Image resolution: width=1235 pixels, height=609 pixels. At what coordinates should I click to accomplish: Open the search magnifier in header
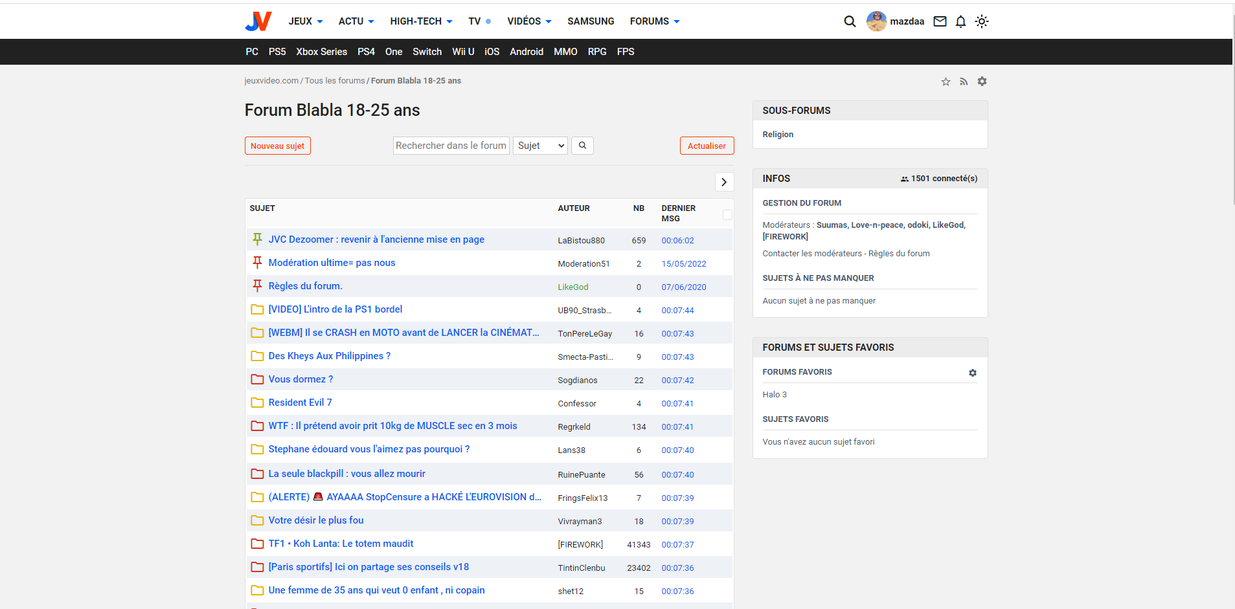click(850, 21)
